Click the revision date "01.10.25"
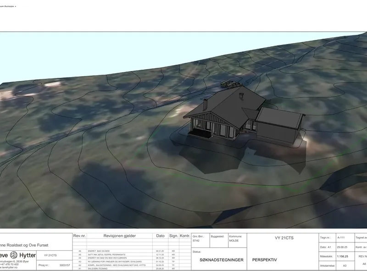 point(160,262)
